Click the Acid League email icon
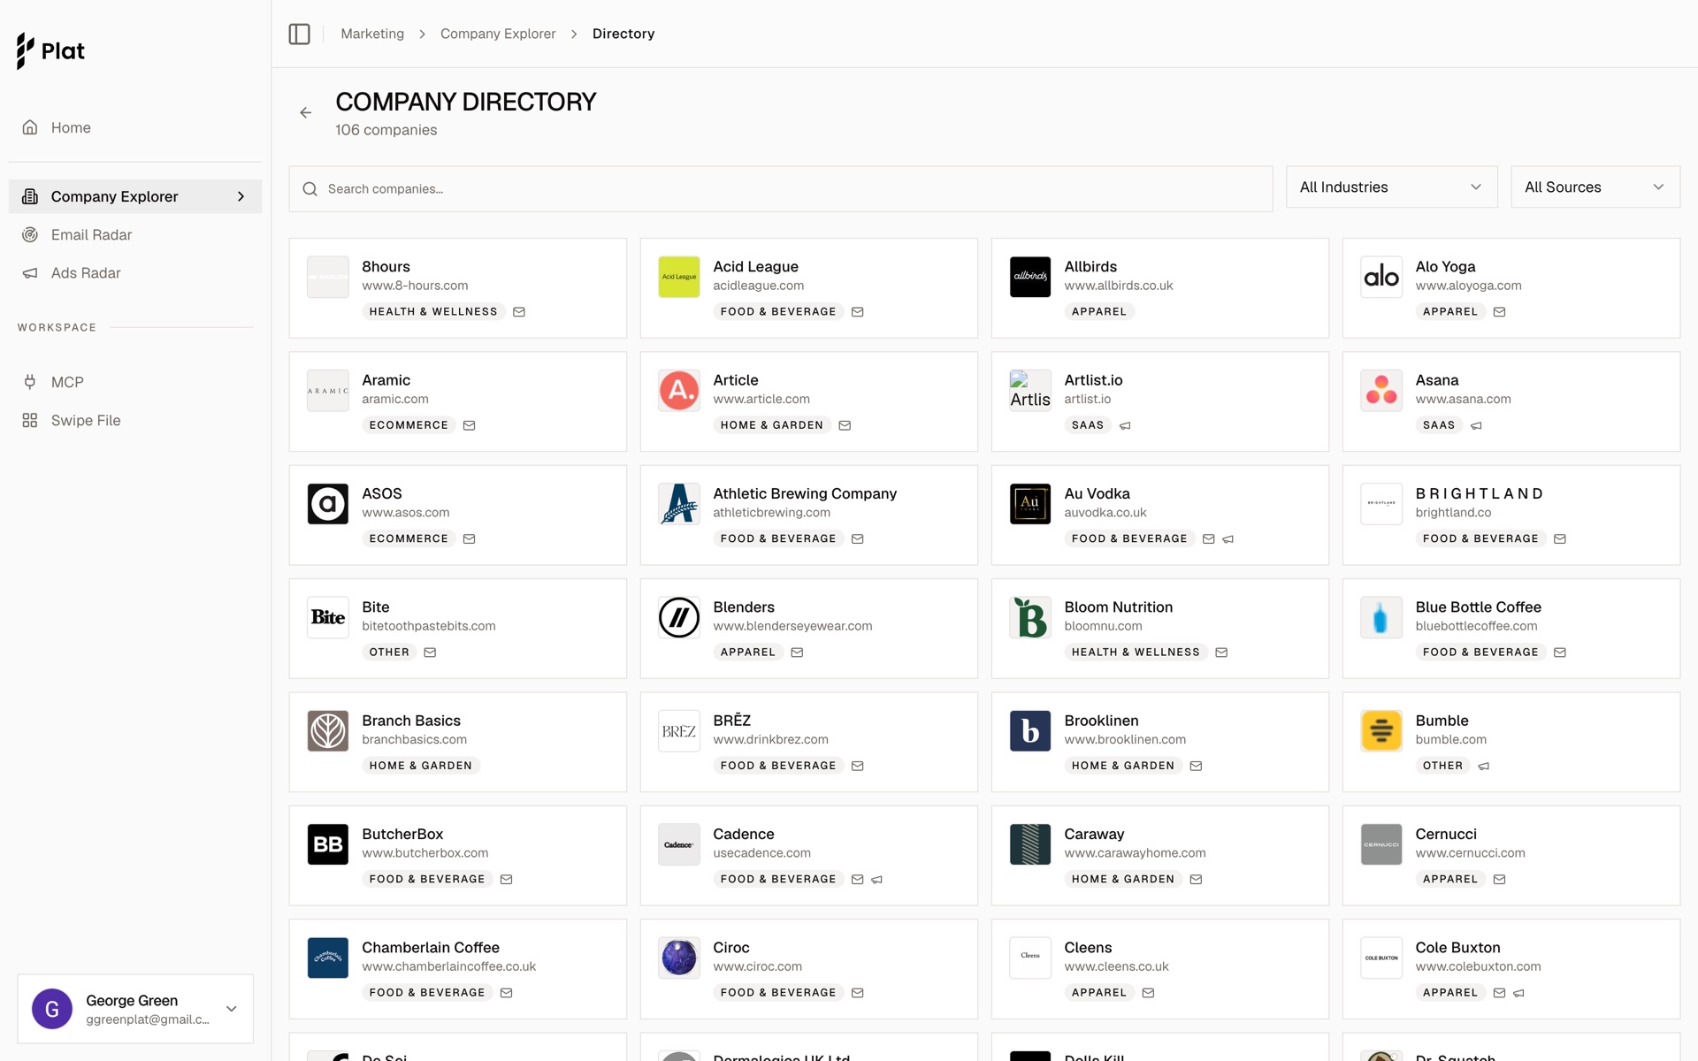This screenshot has width=1698, height=1061. coord(857,311)
